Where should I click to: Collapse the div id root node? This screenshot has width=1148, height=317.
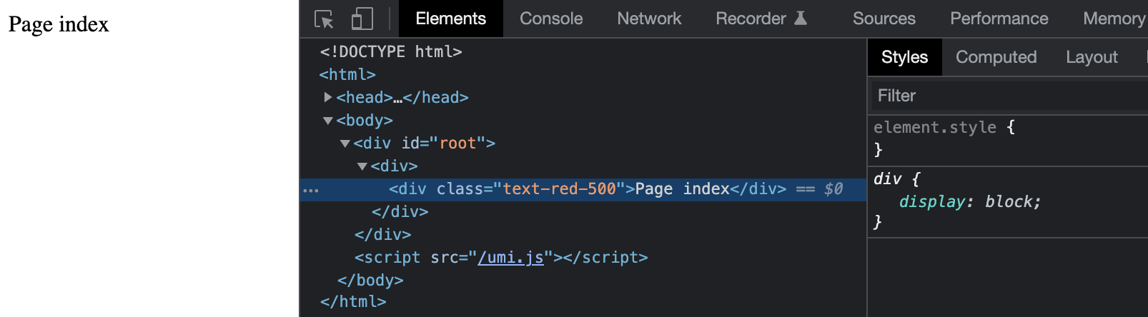coord(345,144)
